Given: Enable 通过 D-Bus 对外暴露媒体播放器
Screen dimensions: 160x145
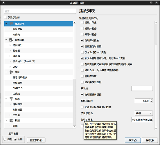Looking at the screenshot, I should 82,70.
